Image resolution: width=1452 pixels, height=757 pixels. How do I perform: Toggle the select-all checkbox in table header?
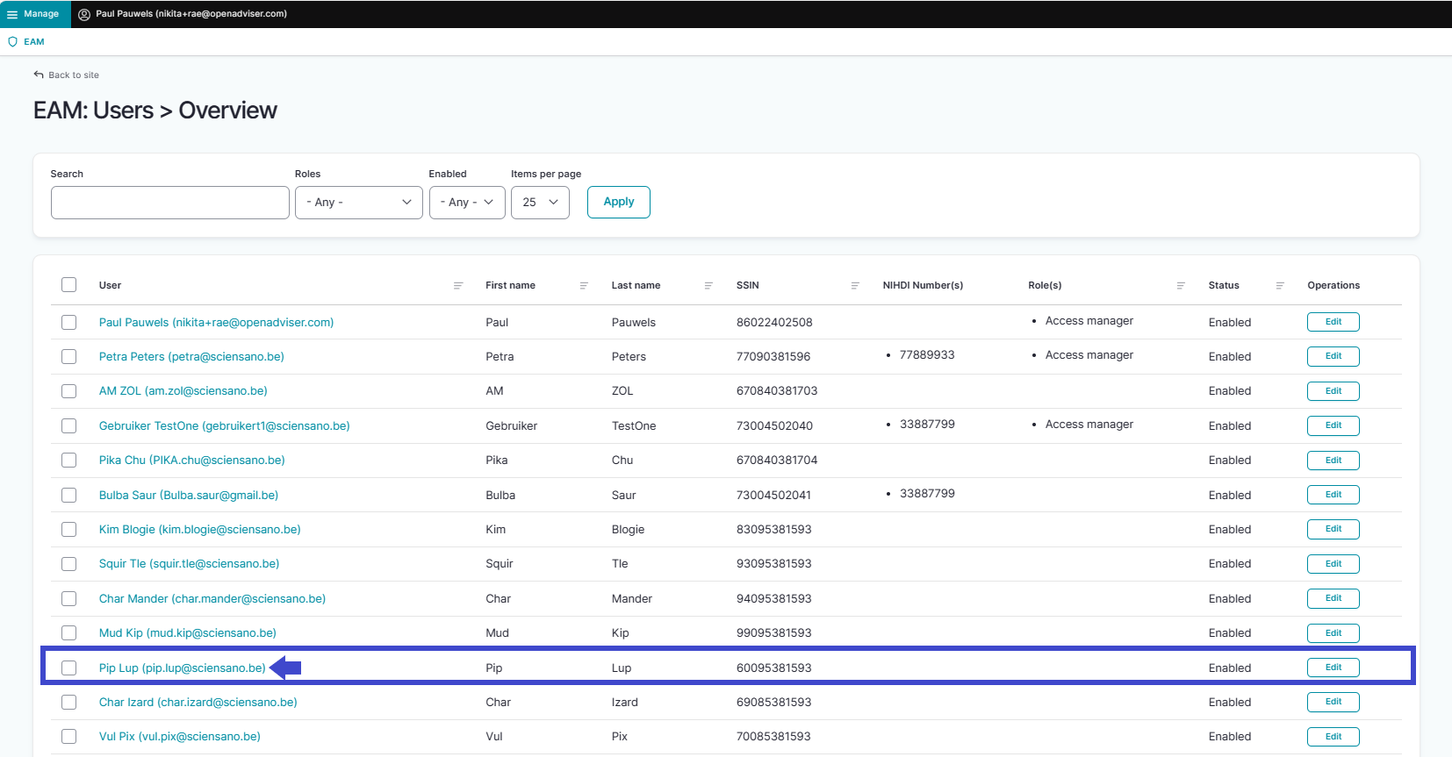coord(69,285)
